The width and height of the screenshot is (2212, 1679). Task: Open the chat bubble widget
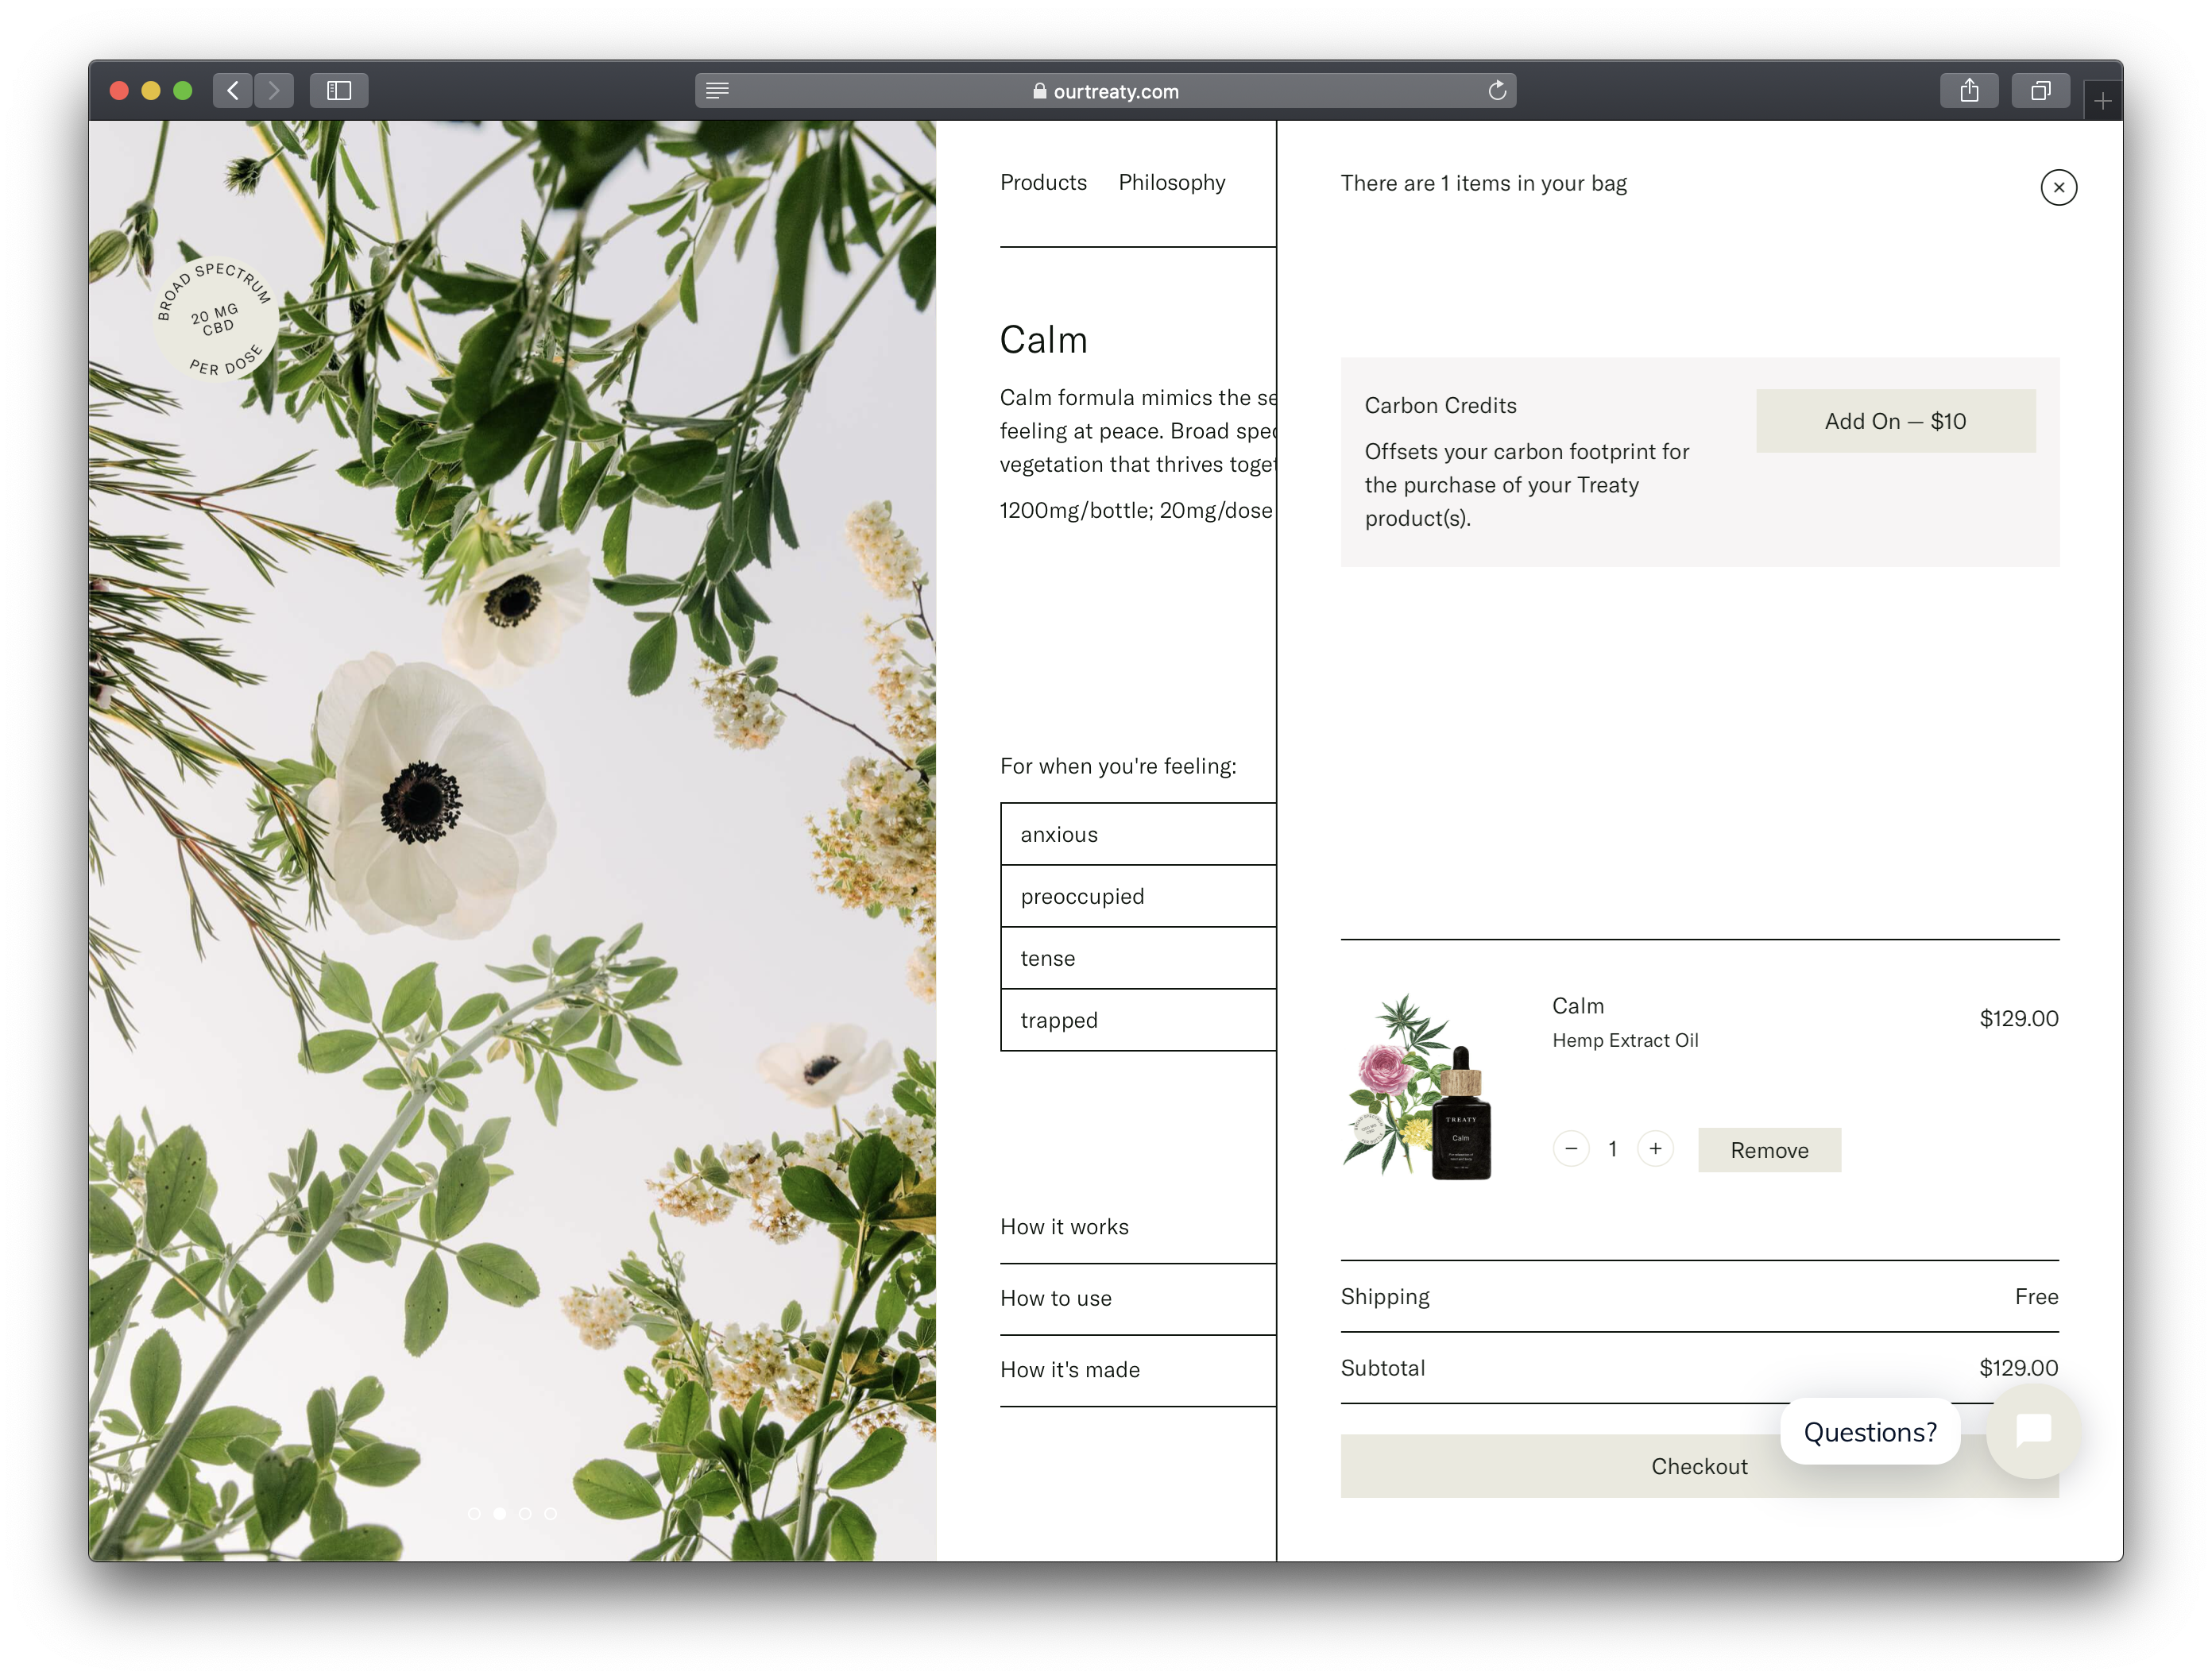pos(2033,1430)
